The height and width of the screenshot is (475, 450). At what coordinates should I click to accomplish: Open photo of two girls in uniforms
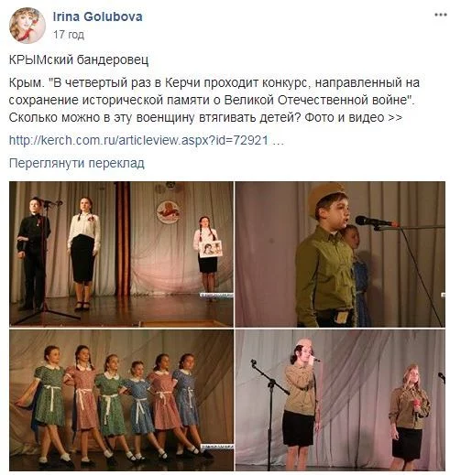340,400
